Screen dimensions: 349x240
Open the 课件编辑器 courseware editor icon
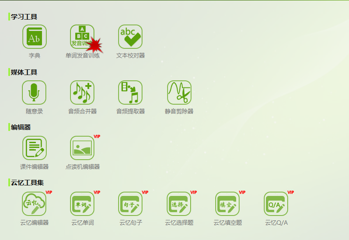click(34, 148)
